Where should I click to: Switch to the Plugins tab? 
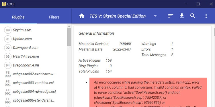click(18, 17)
